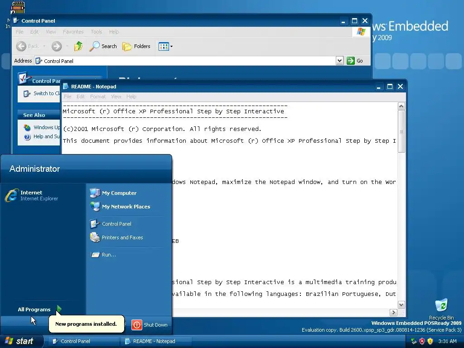Click the network connection tray icon
Screen dimensions: 464x348
(x=414, y=341)
